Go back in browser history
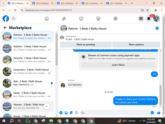 [x=4, y=10]
